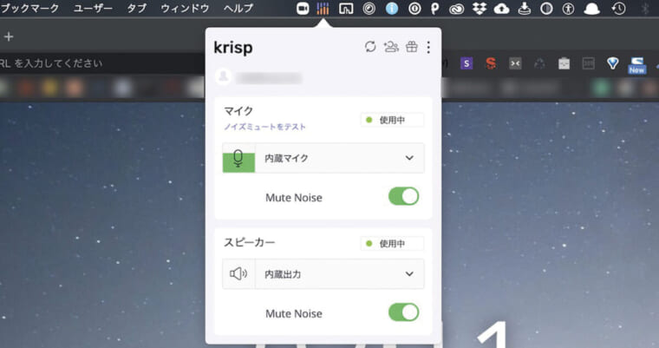659x348 pixels.
Task: Click the purple S browser extension icon
Action: 467,63
